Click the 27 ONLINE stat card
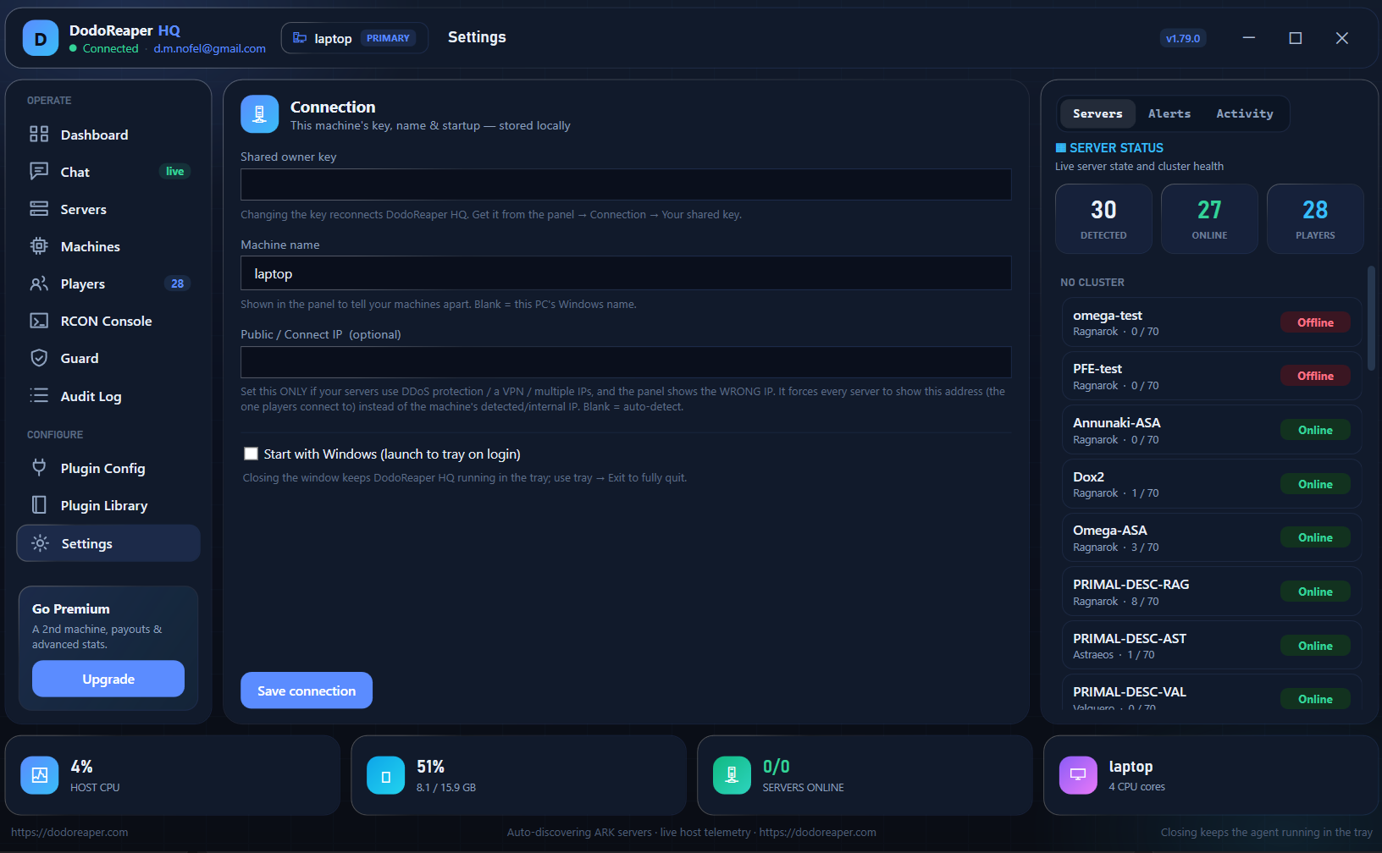This screenshot has width=1382, height=853. click(x=1209, y=218)
